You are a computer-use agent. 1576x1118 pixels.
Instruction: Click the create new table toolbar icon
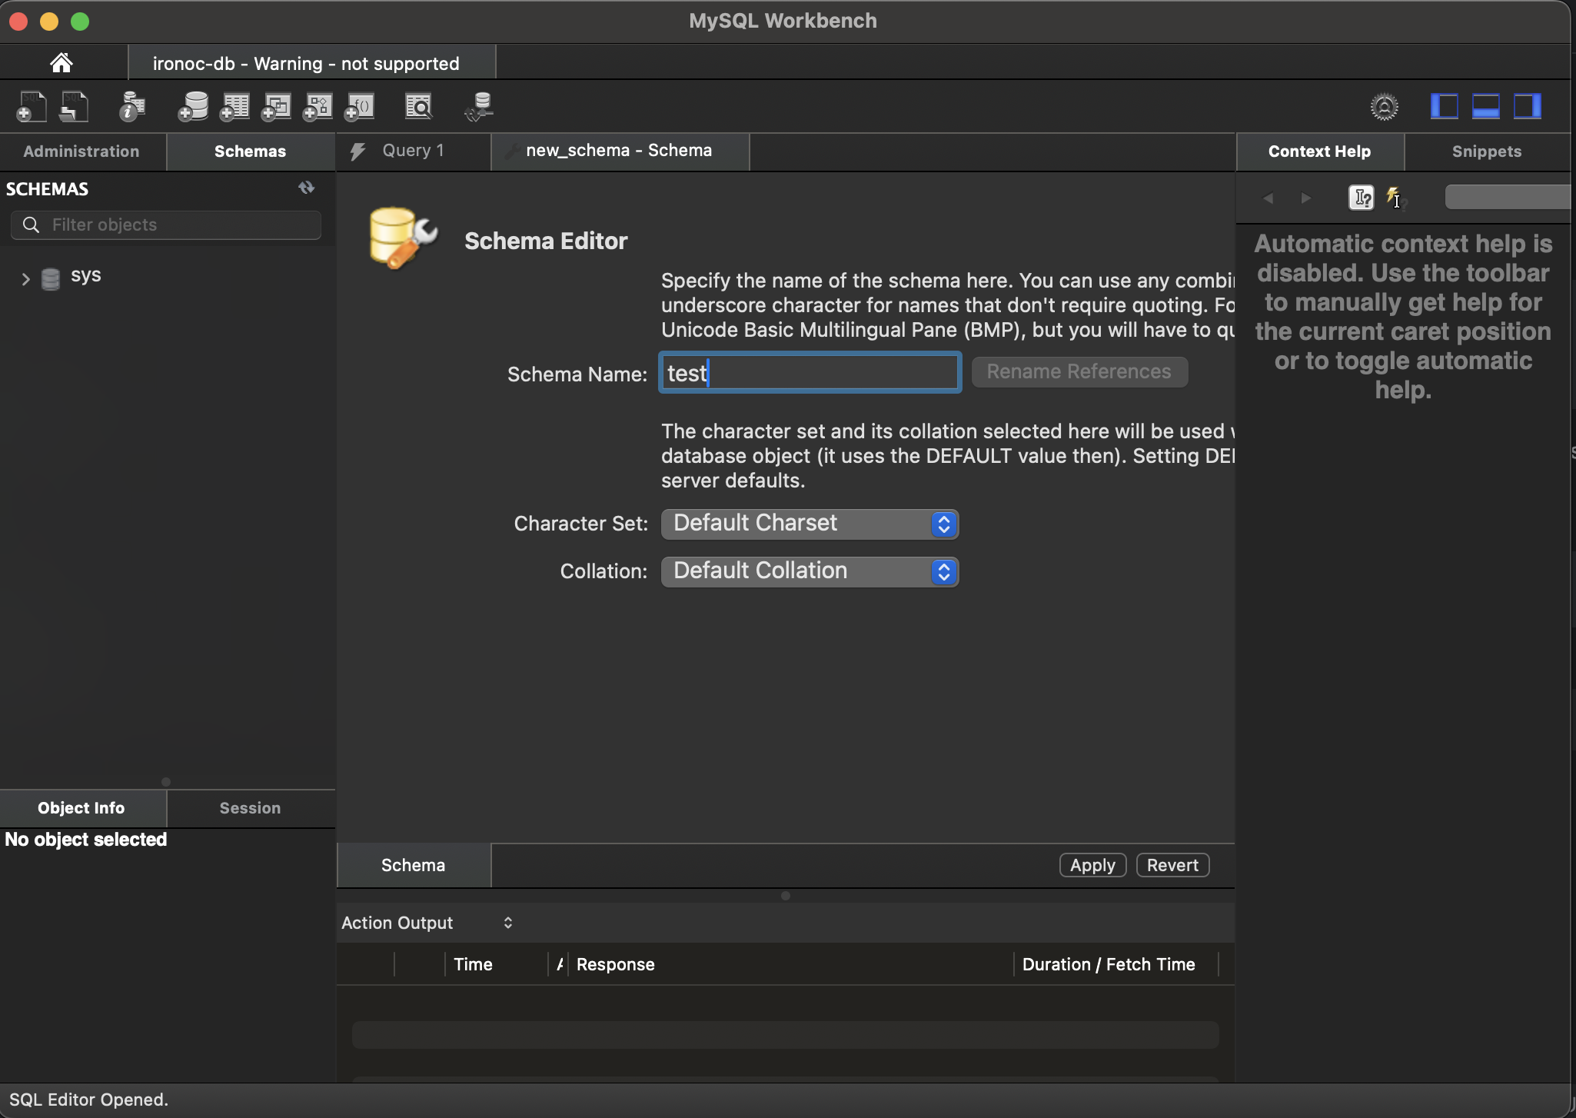(x=234, y=106)
